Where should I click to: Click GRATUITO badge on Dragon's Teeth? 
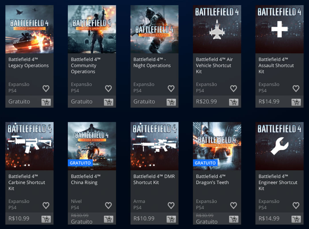[205, 163]
